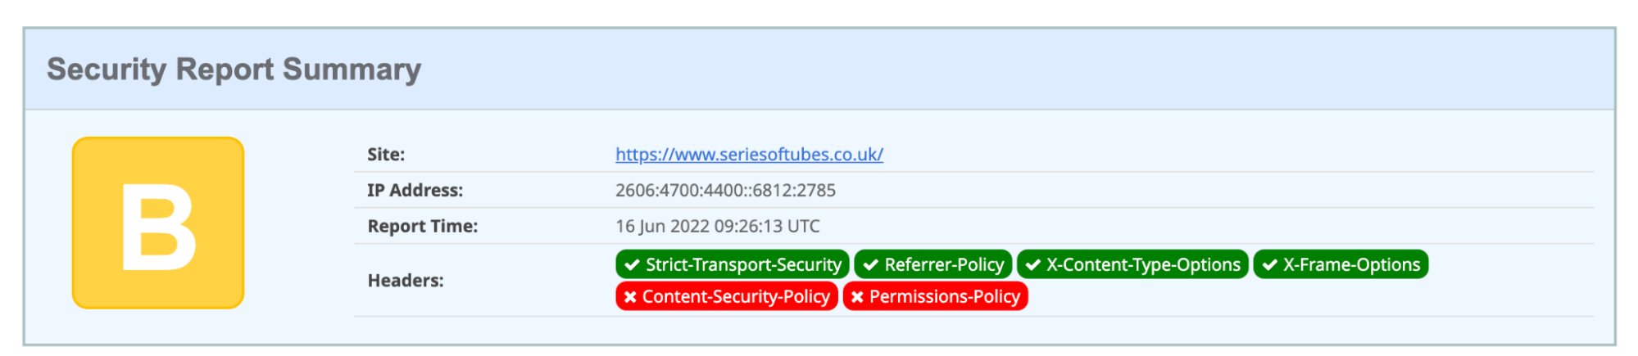Click the Content-Security-Policy missing header badge text
1638x356 pixels.
pos(735,297)
